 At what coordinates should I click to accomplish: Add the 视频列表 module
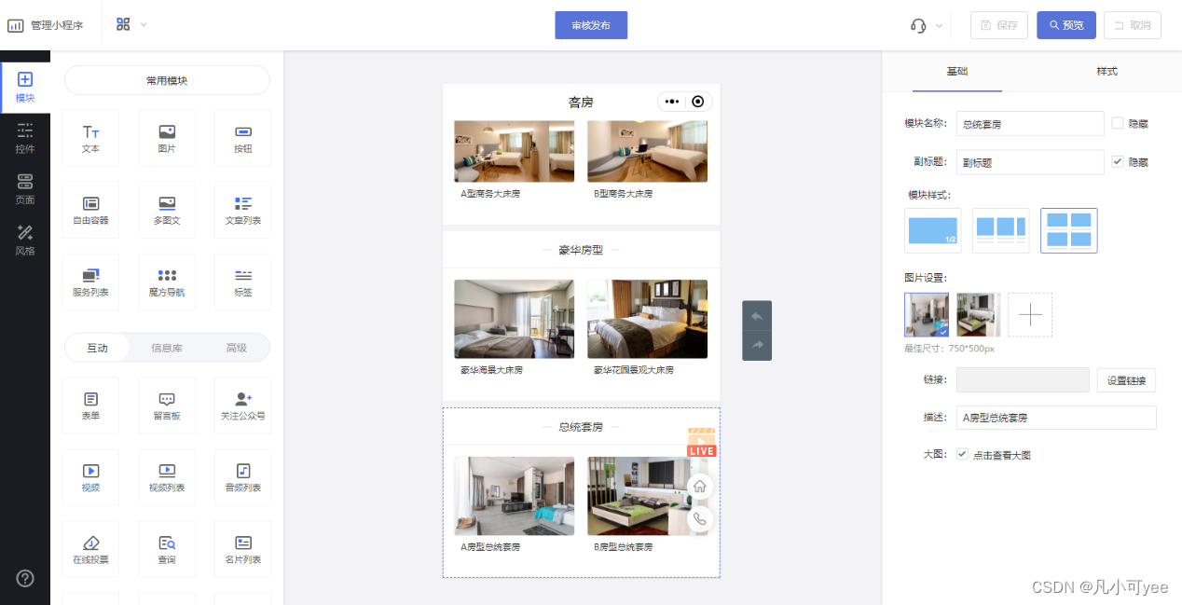[x=167, y=477]
